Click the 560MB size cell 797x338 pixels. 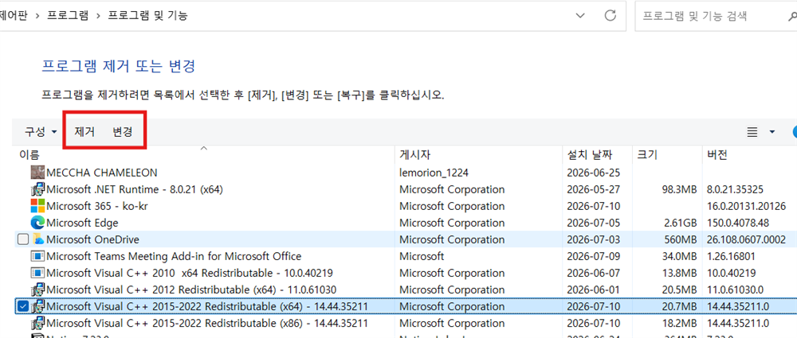(x=681, y=239)
